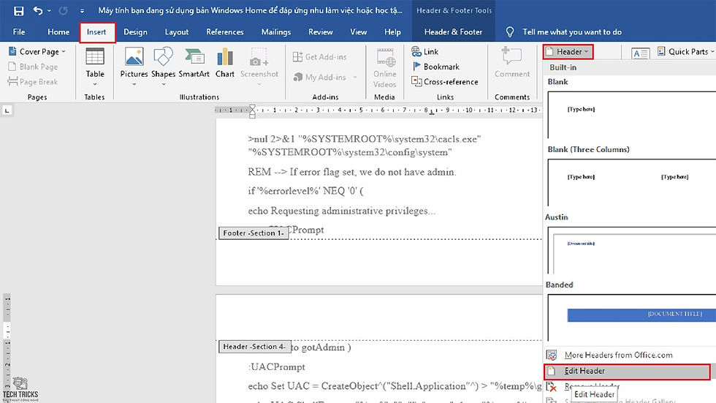Viewport: 716px width, 403px height.
Task: Open the File tab
Action: click(19, 32)
